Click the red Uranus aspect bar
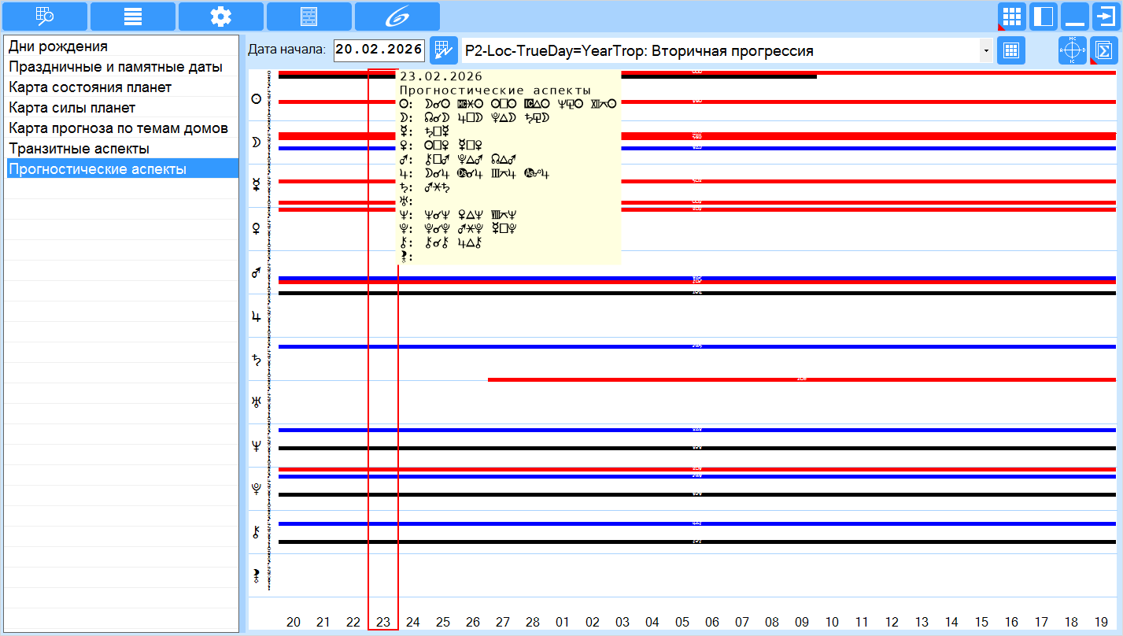The width and height of the screenshot is (1123, 636). point(801,379)
